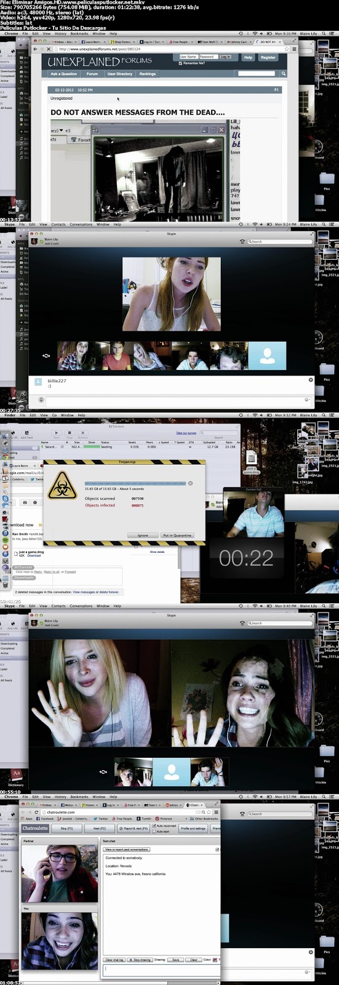Sort torrents by the Name column header
The width and height of the screenshot is (339, 985).
point(44,442)
